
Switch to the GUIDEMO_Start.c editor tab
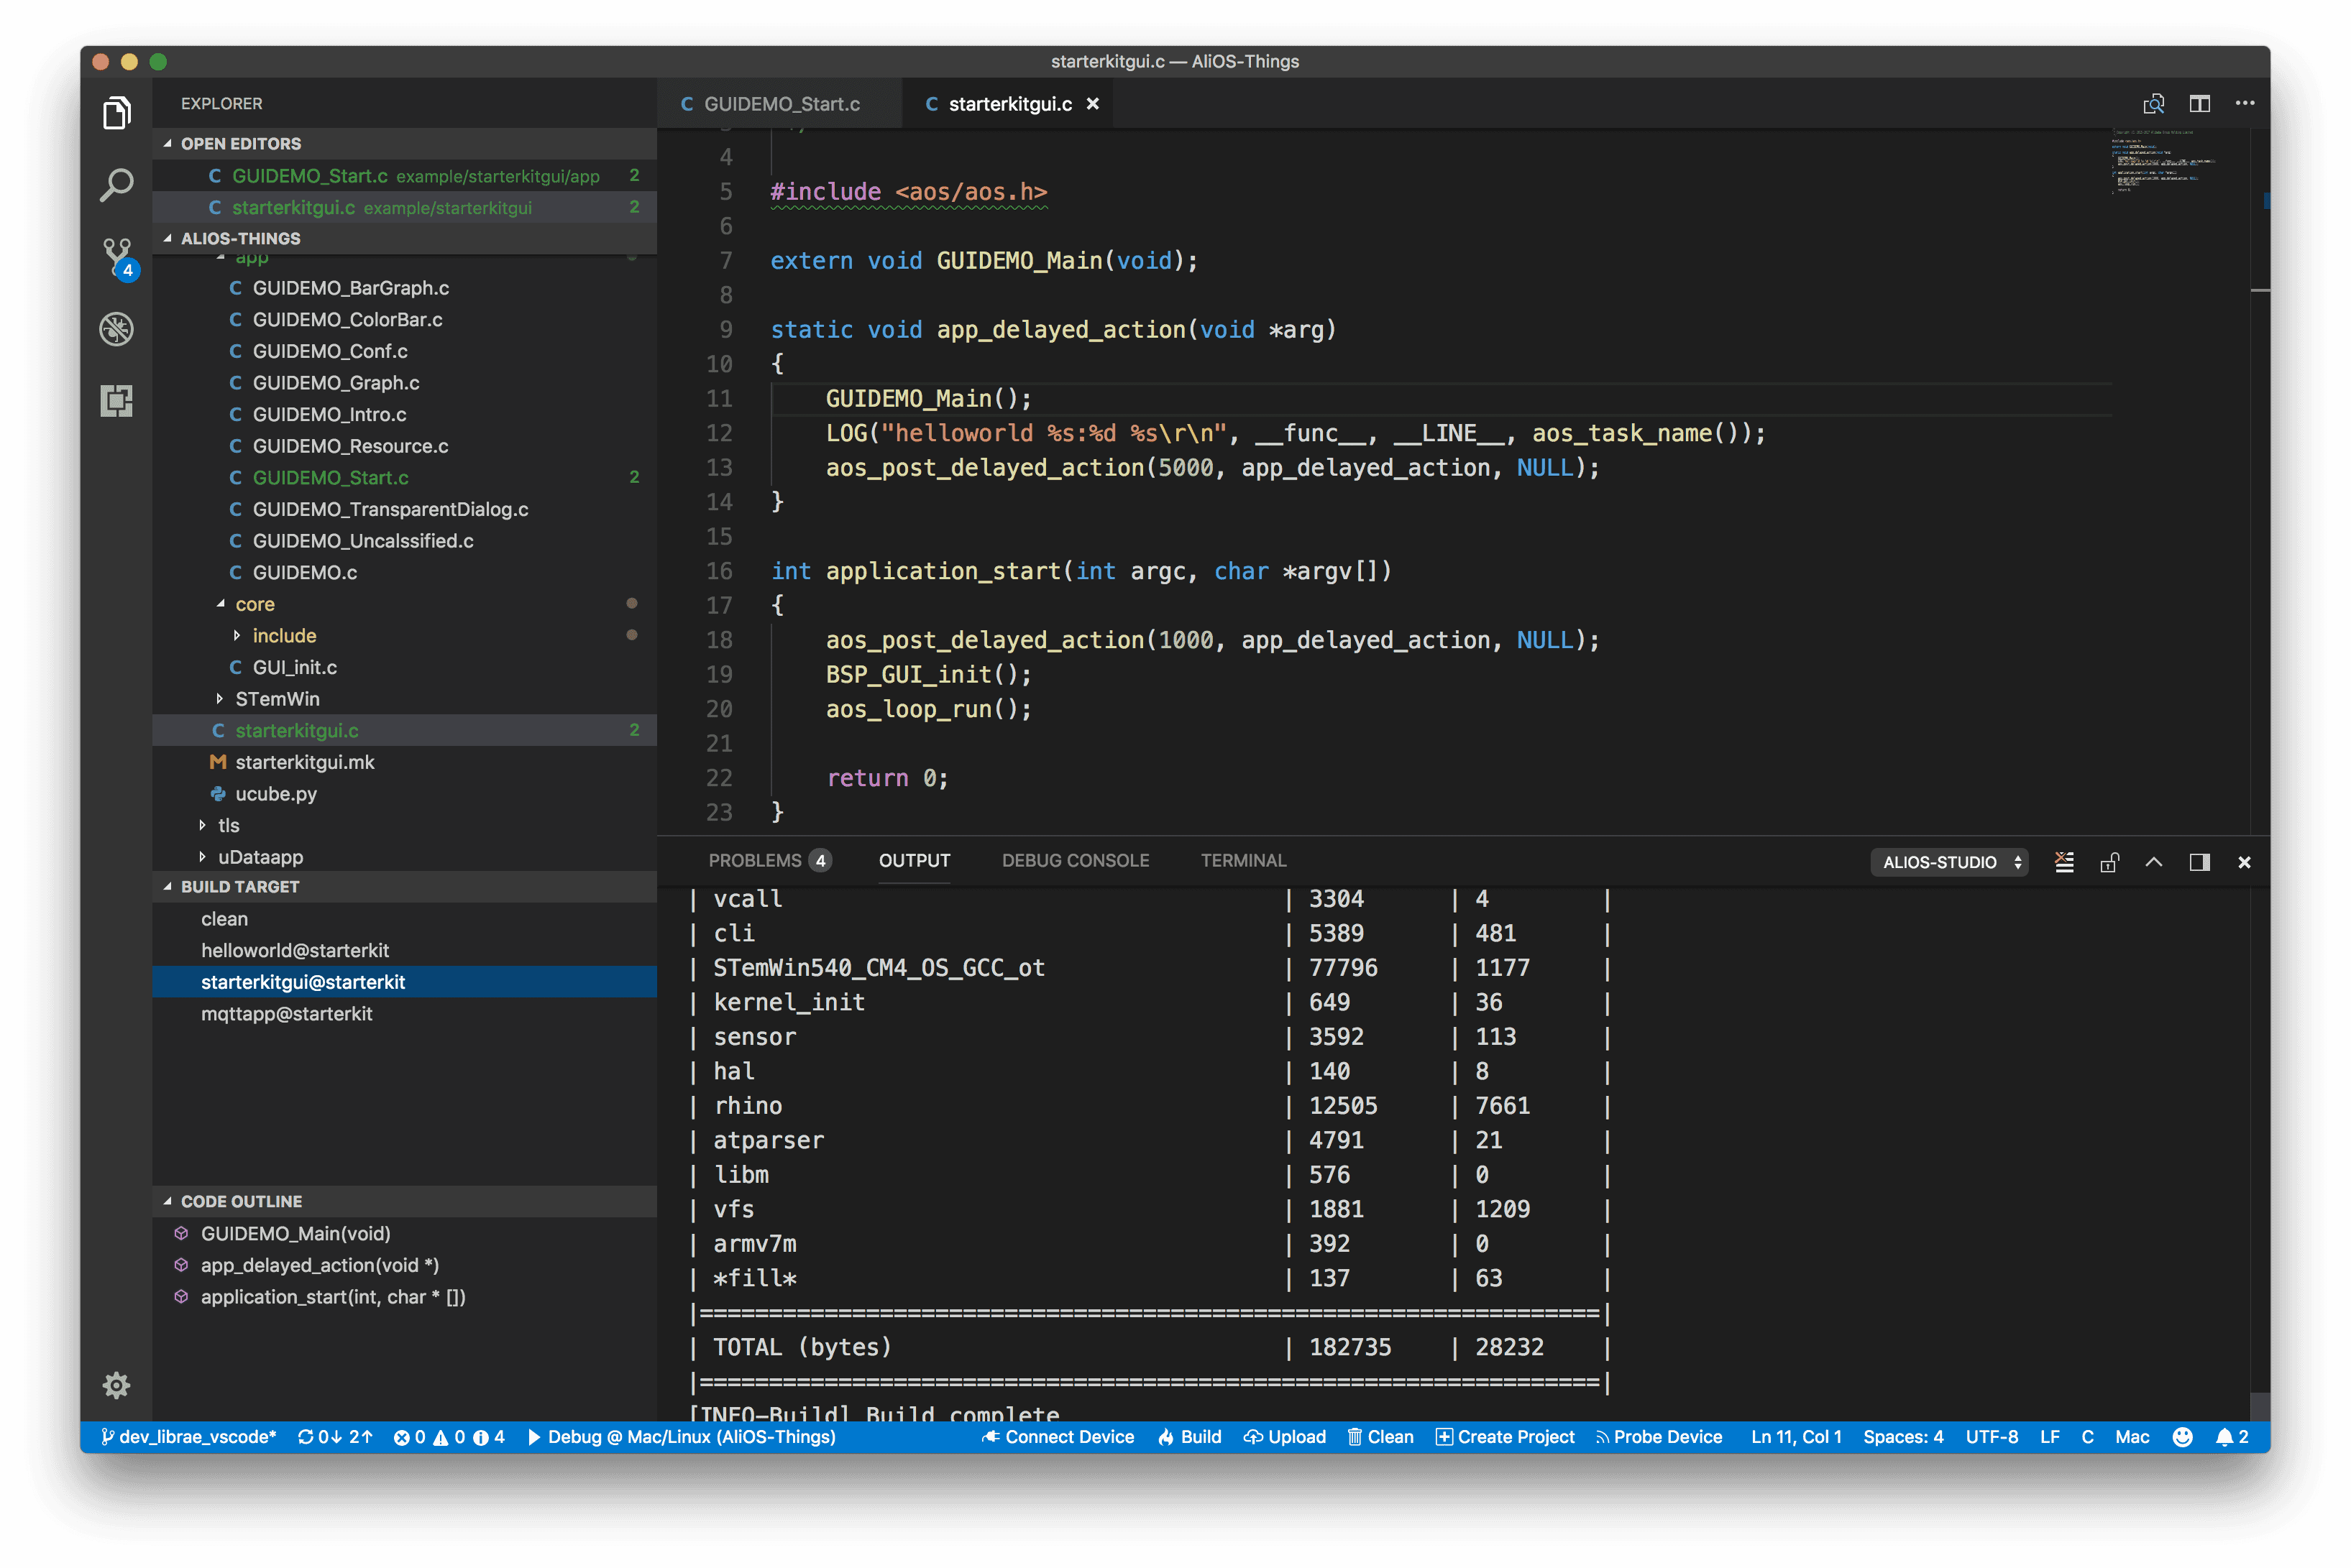click(780, 104)
